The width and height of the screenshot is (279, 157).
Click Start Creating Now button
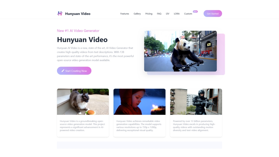(x=74, y=71)
